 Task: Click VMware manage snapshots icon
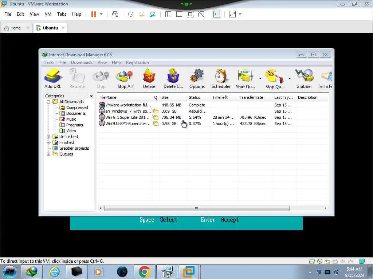(x=153, y=14)
